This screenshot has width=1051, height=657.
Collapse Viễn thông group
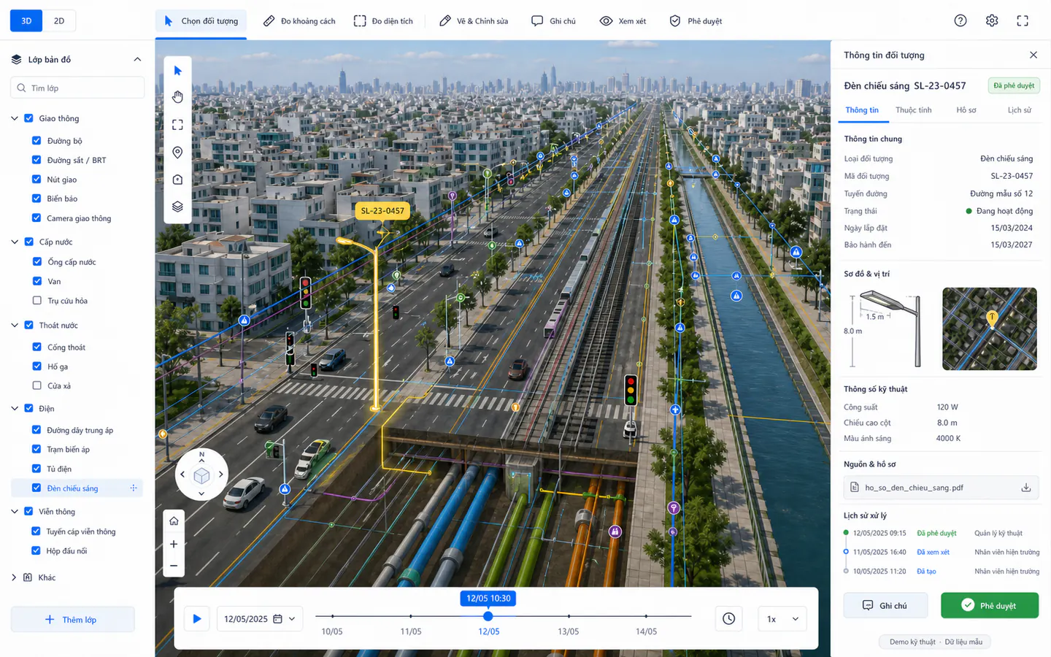[15, 512]
